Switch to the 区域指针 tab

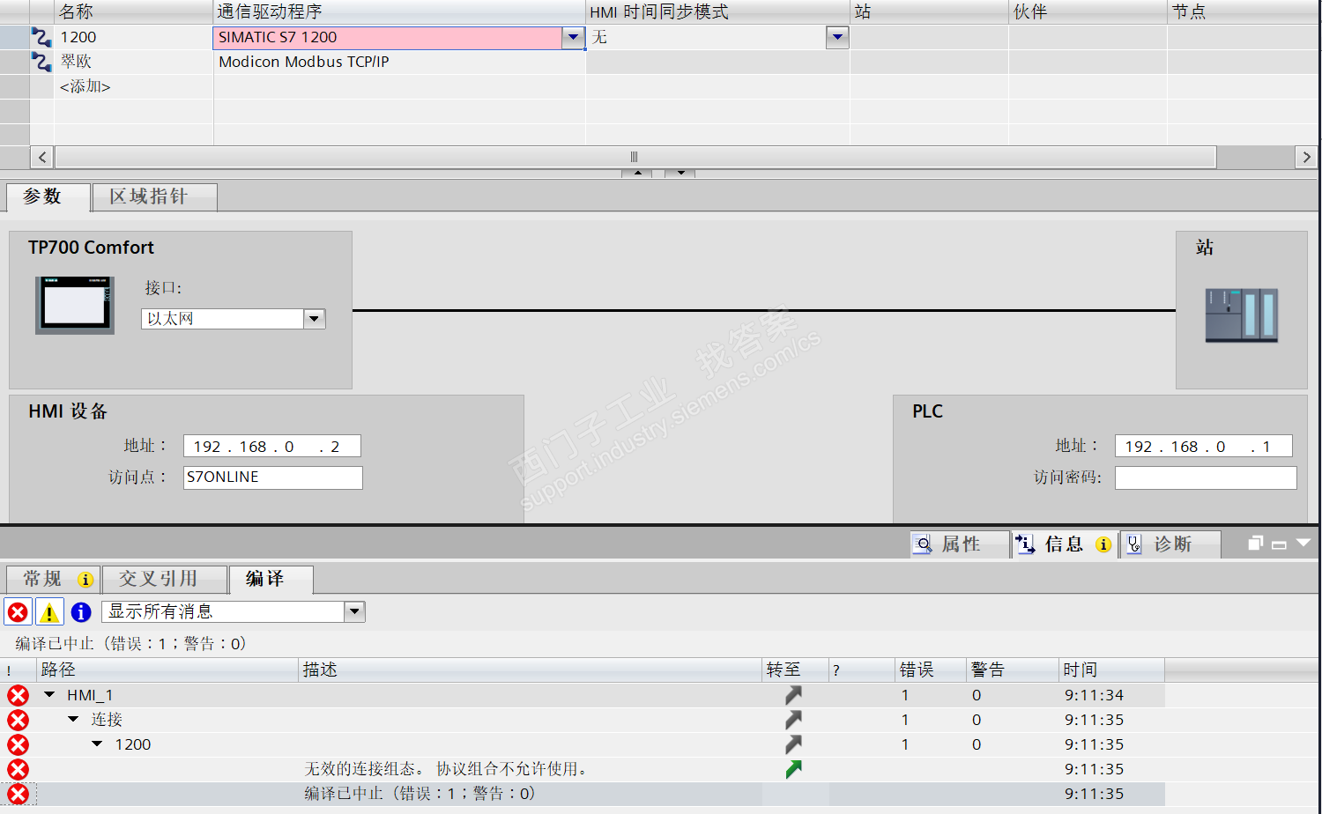(x=154, y=197)
